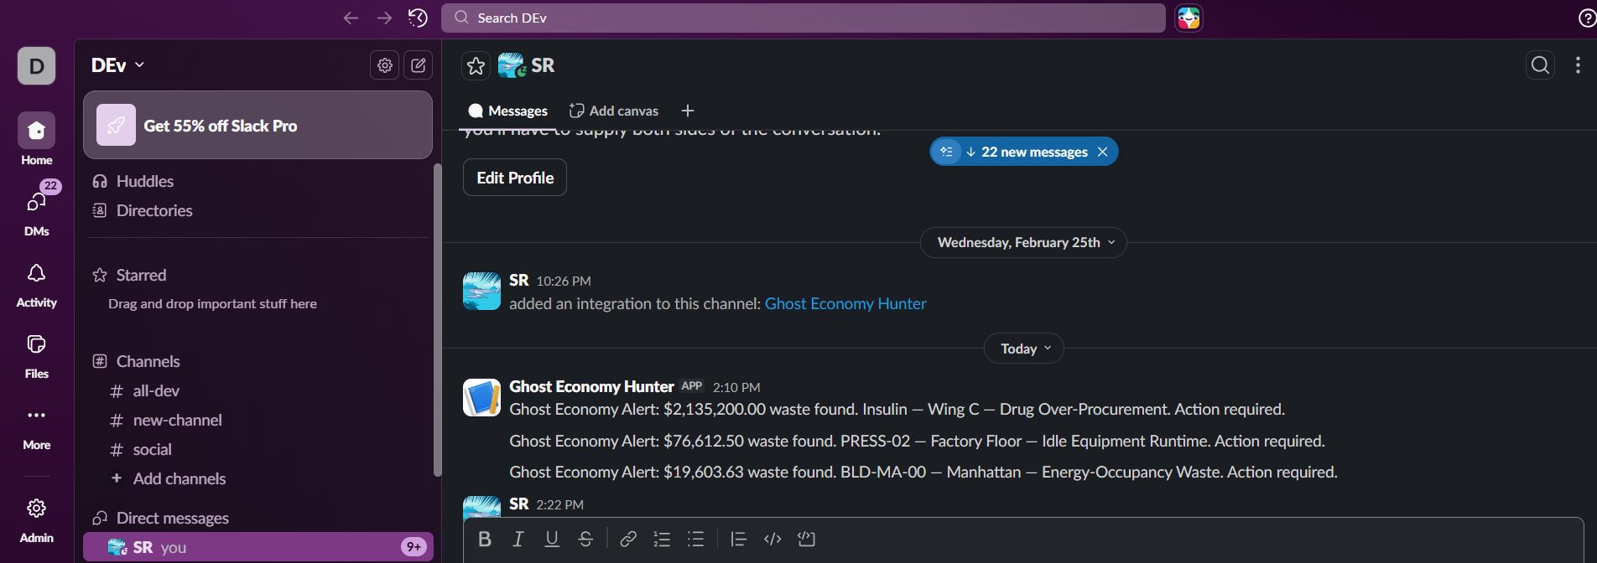Click the Add canvas tab
The width and height of the screenshot is (1597, 563).
click(614, 111)
